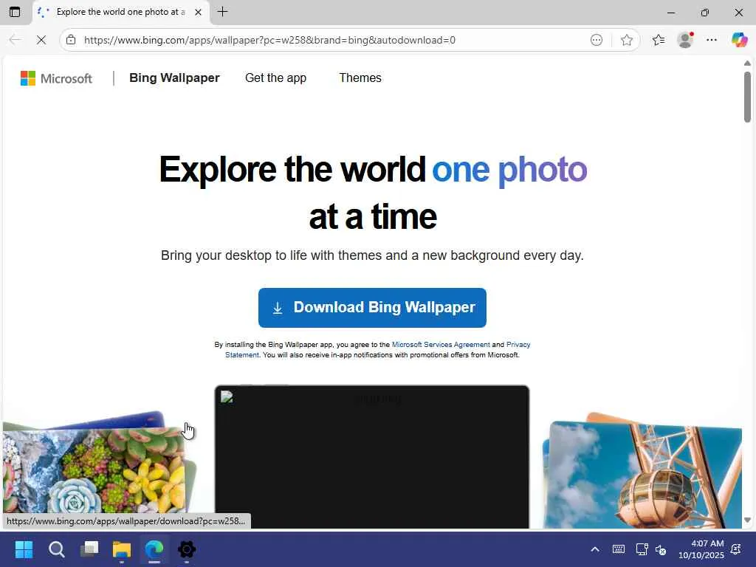Image resolution: width=756 pixels, height=567 pixels.
Task: Select Get the app menu item
Action: pyautogui.click(x=276, y=78)
